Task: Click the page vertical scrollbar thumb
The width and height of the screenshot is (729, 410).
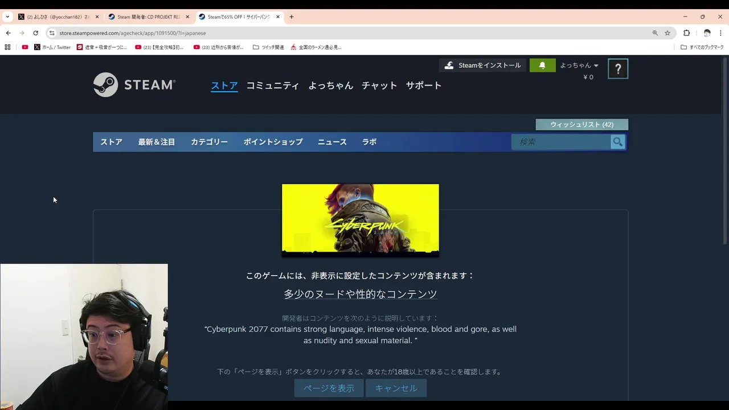Action: pyautogui.click(x=725, y=151)
